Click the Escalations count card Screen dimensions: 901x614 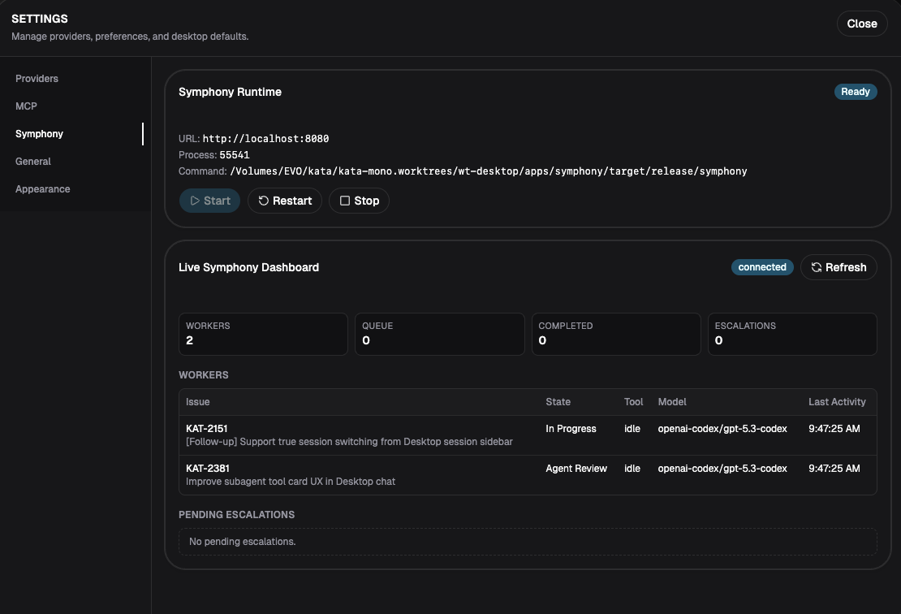[x=792, y=334]
